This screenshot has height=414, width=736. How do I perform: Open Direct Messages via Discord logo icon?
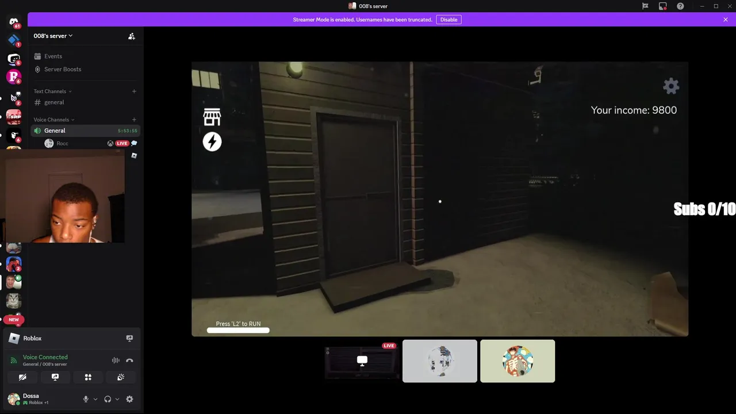[x=14, y=22]
